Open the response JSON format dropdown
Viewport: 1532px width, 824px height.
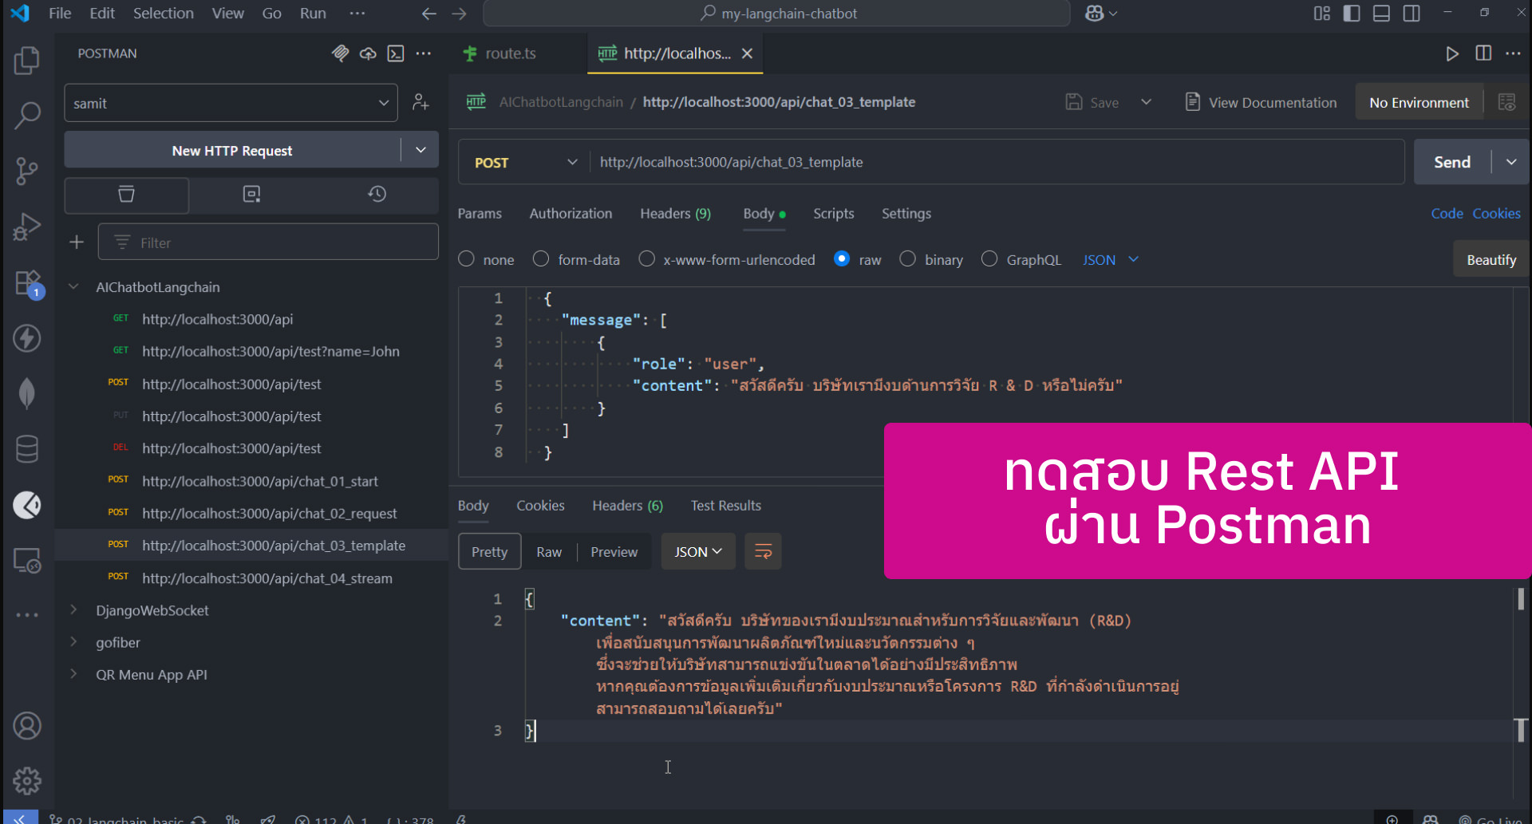pos(698,551)
